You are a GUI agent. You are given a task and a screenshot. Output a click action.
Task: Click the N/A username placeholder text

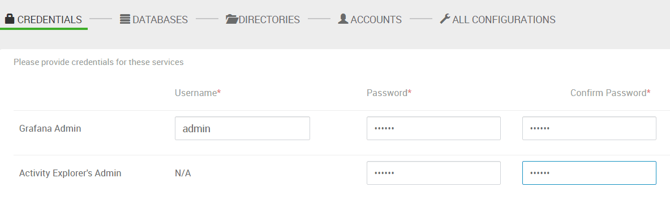183,173
